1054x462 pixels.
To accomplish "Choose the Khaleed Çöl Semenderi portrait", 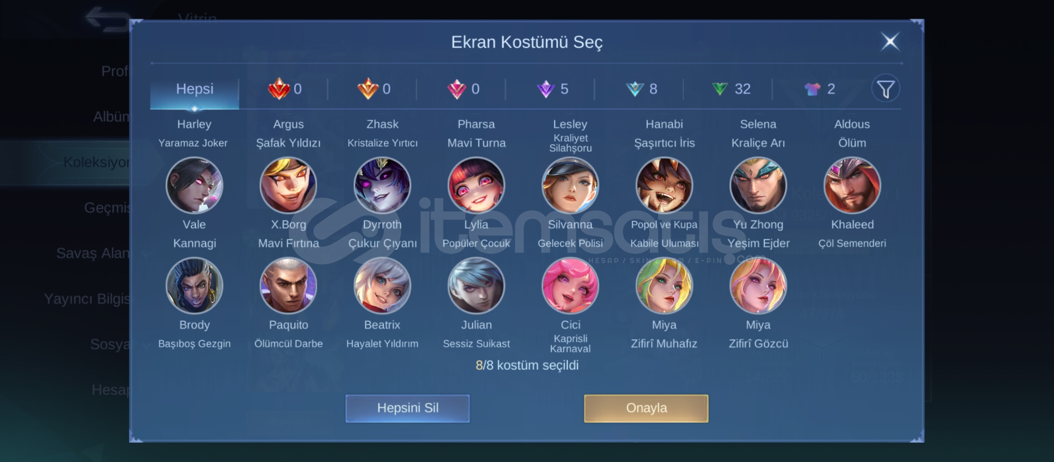I will [x=852, y=185].
